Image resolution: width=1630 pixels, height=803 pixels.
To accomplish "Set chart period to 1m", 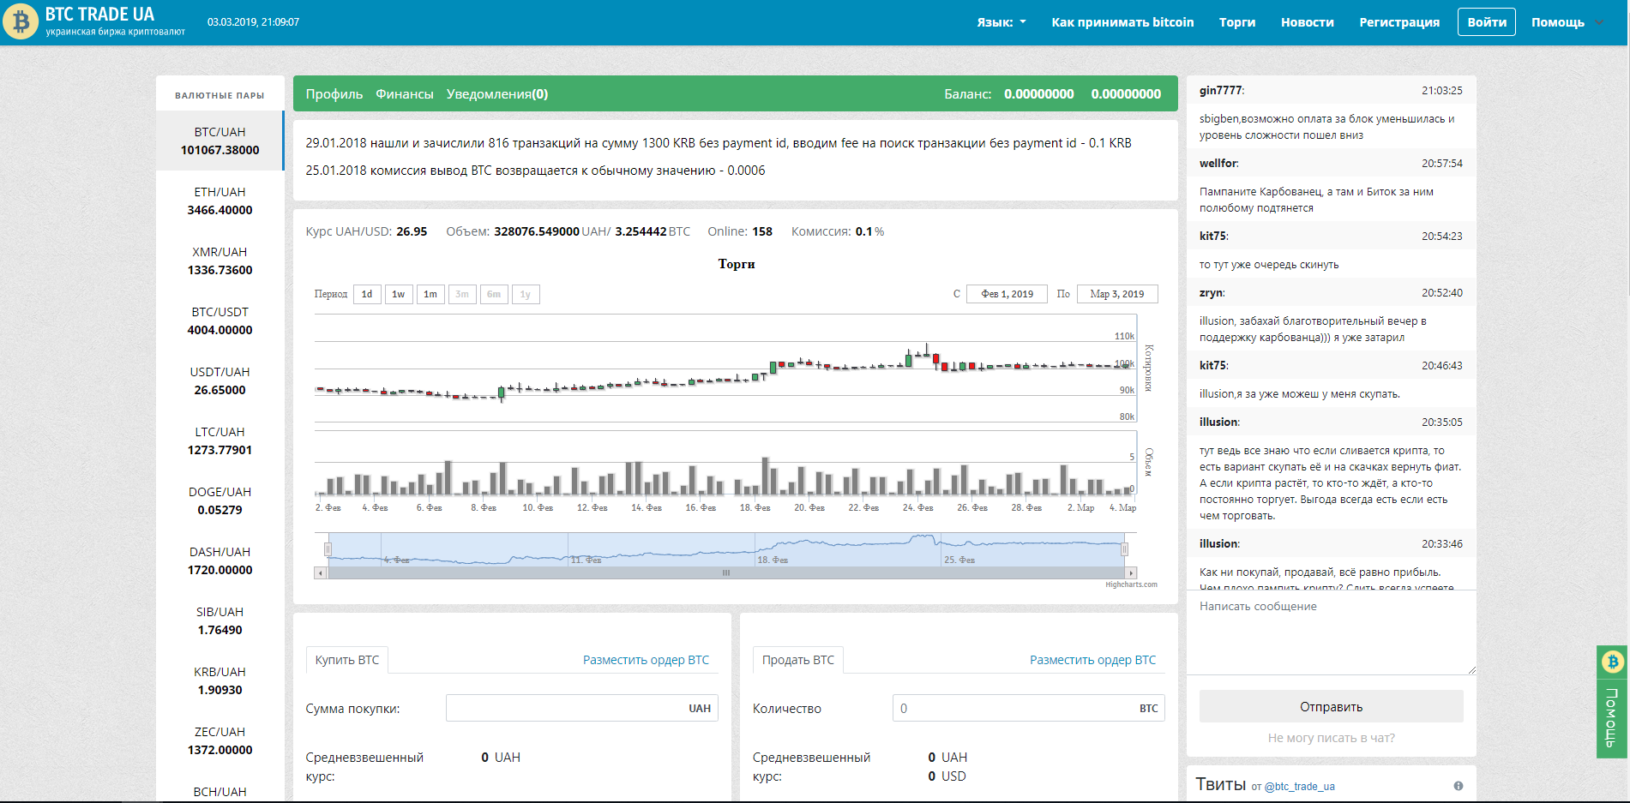I will tap(430, 294).
